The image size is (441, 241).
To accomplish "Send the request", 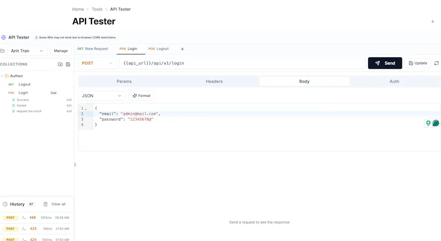I will click(385, 63).
